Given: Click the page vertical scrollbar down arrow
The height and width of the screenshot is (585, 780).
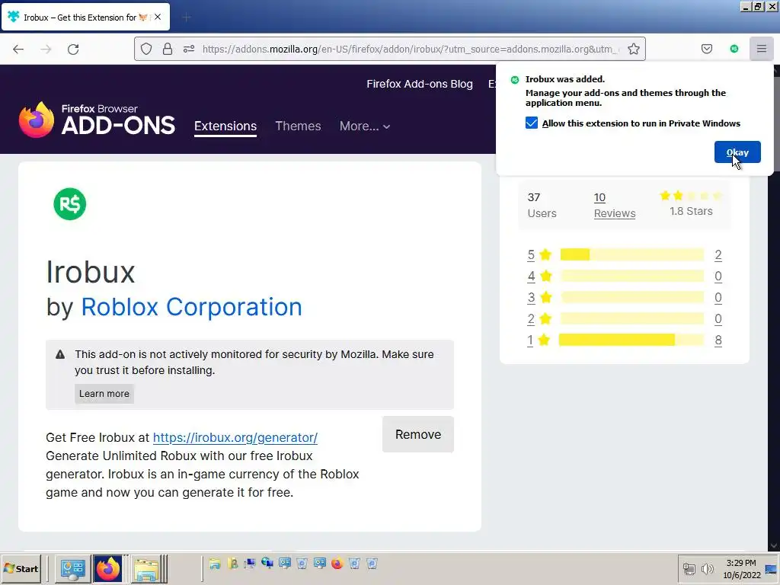Looking at the screenshot, I should click(774, 545).
